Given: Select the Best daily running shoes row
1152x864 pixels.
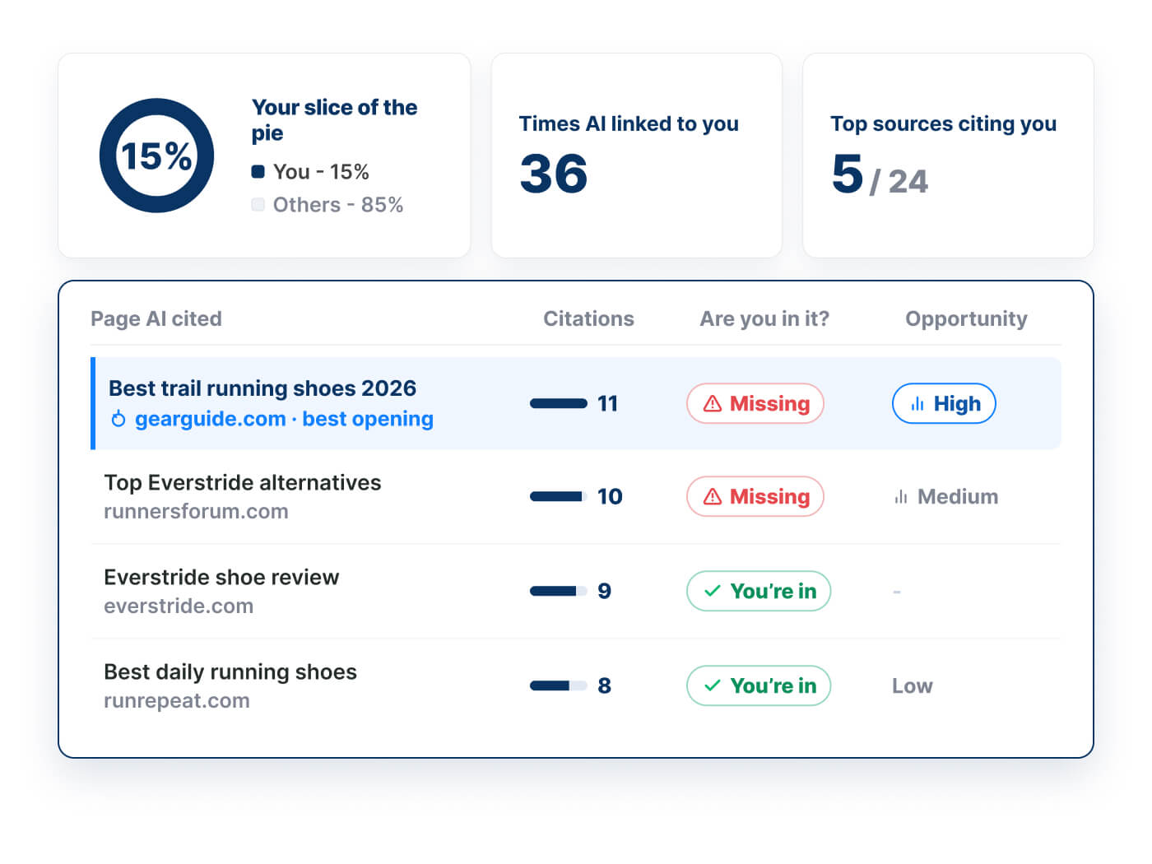Looking at the screenshot, I should pos(576,685).
